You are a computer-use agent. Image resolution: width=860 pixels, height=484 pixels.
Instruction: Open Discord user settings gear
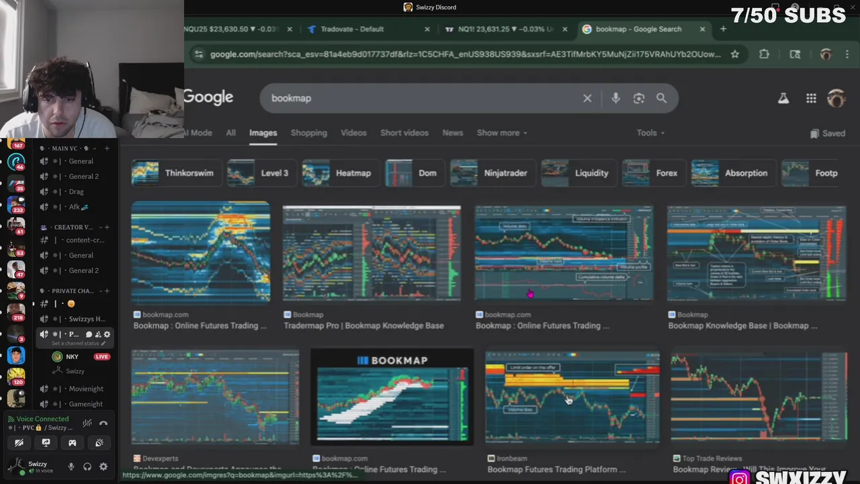click(x=103, y=467)
